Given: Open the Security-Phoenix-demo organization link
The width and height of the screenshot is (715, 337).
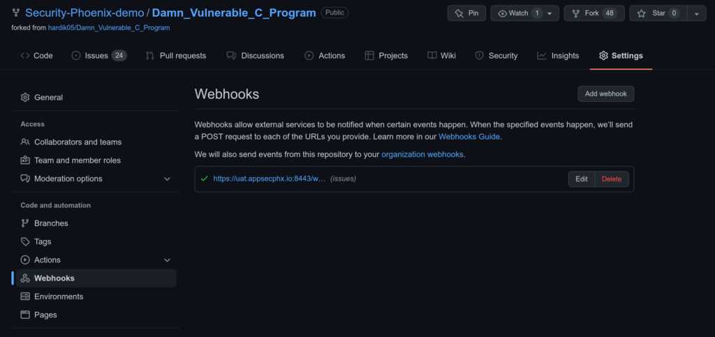Looking at the screenshot, I should pyautogui.click(x=84, y=13).
